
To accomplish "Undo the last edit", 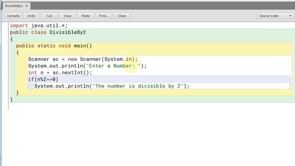I will pos(31,16).
